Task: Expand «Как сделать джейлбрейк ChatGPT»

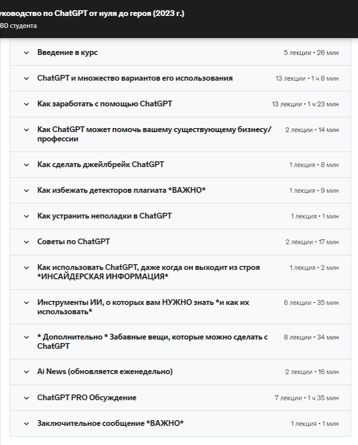Action: pyautogui.click(x=27, y=164)
